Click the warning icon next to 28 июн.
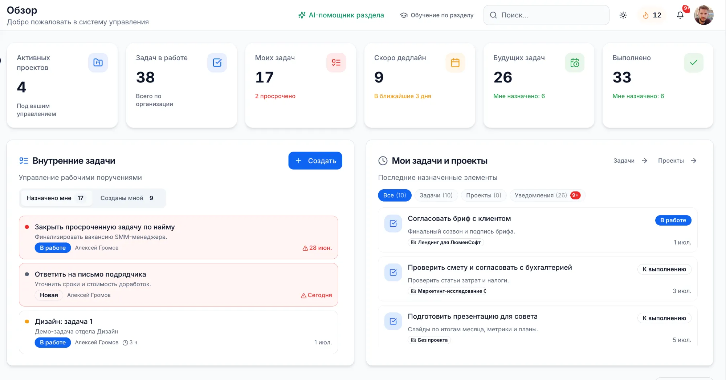This screenshot has width=726, height=380. (305, 248)
